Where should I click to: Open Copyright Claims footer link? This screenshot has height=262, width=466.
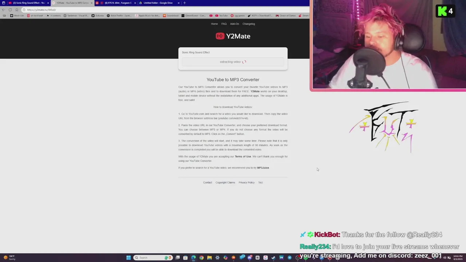pyautogui.click(x=225, y=183)
